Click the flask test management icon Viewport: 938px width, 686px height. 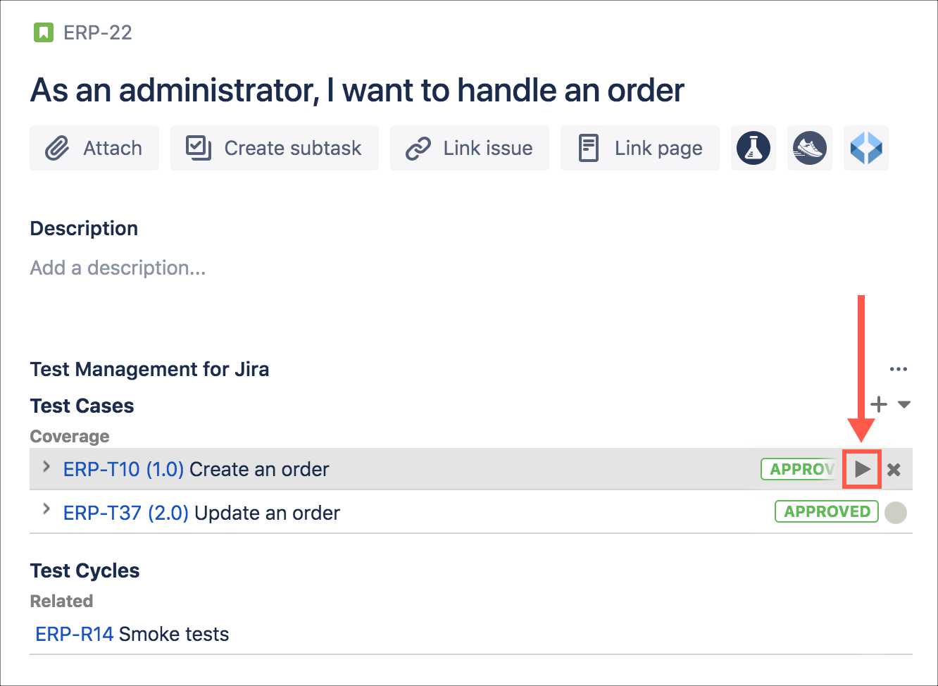(x=753, y=148)
